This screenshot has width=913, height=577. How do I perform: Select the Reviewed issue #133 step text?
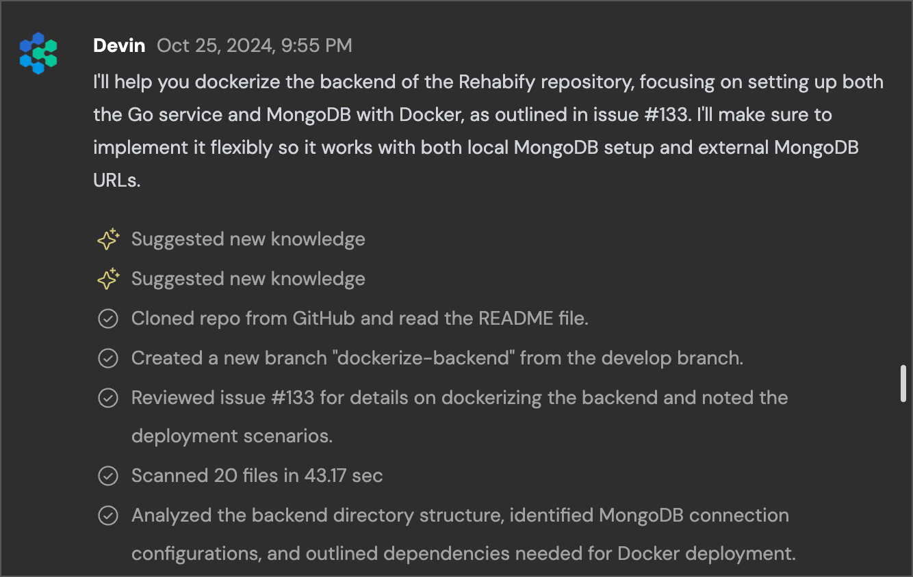tap(460, 417)
